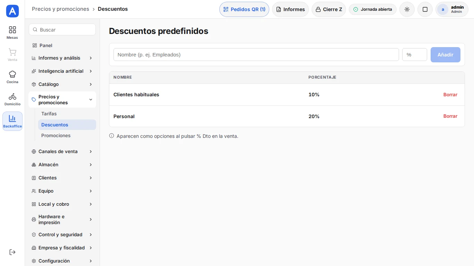Click the 10% percentage value
Image resolution: width=474 pixels, height=266 pixels.
coord(314,95)
